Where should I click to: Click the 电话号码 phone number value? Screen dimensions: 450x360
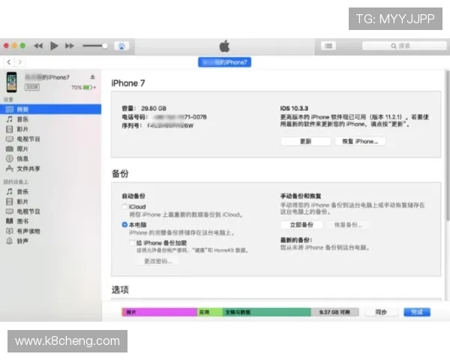[x=180, y=117]
